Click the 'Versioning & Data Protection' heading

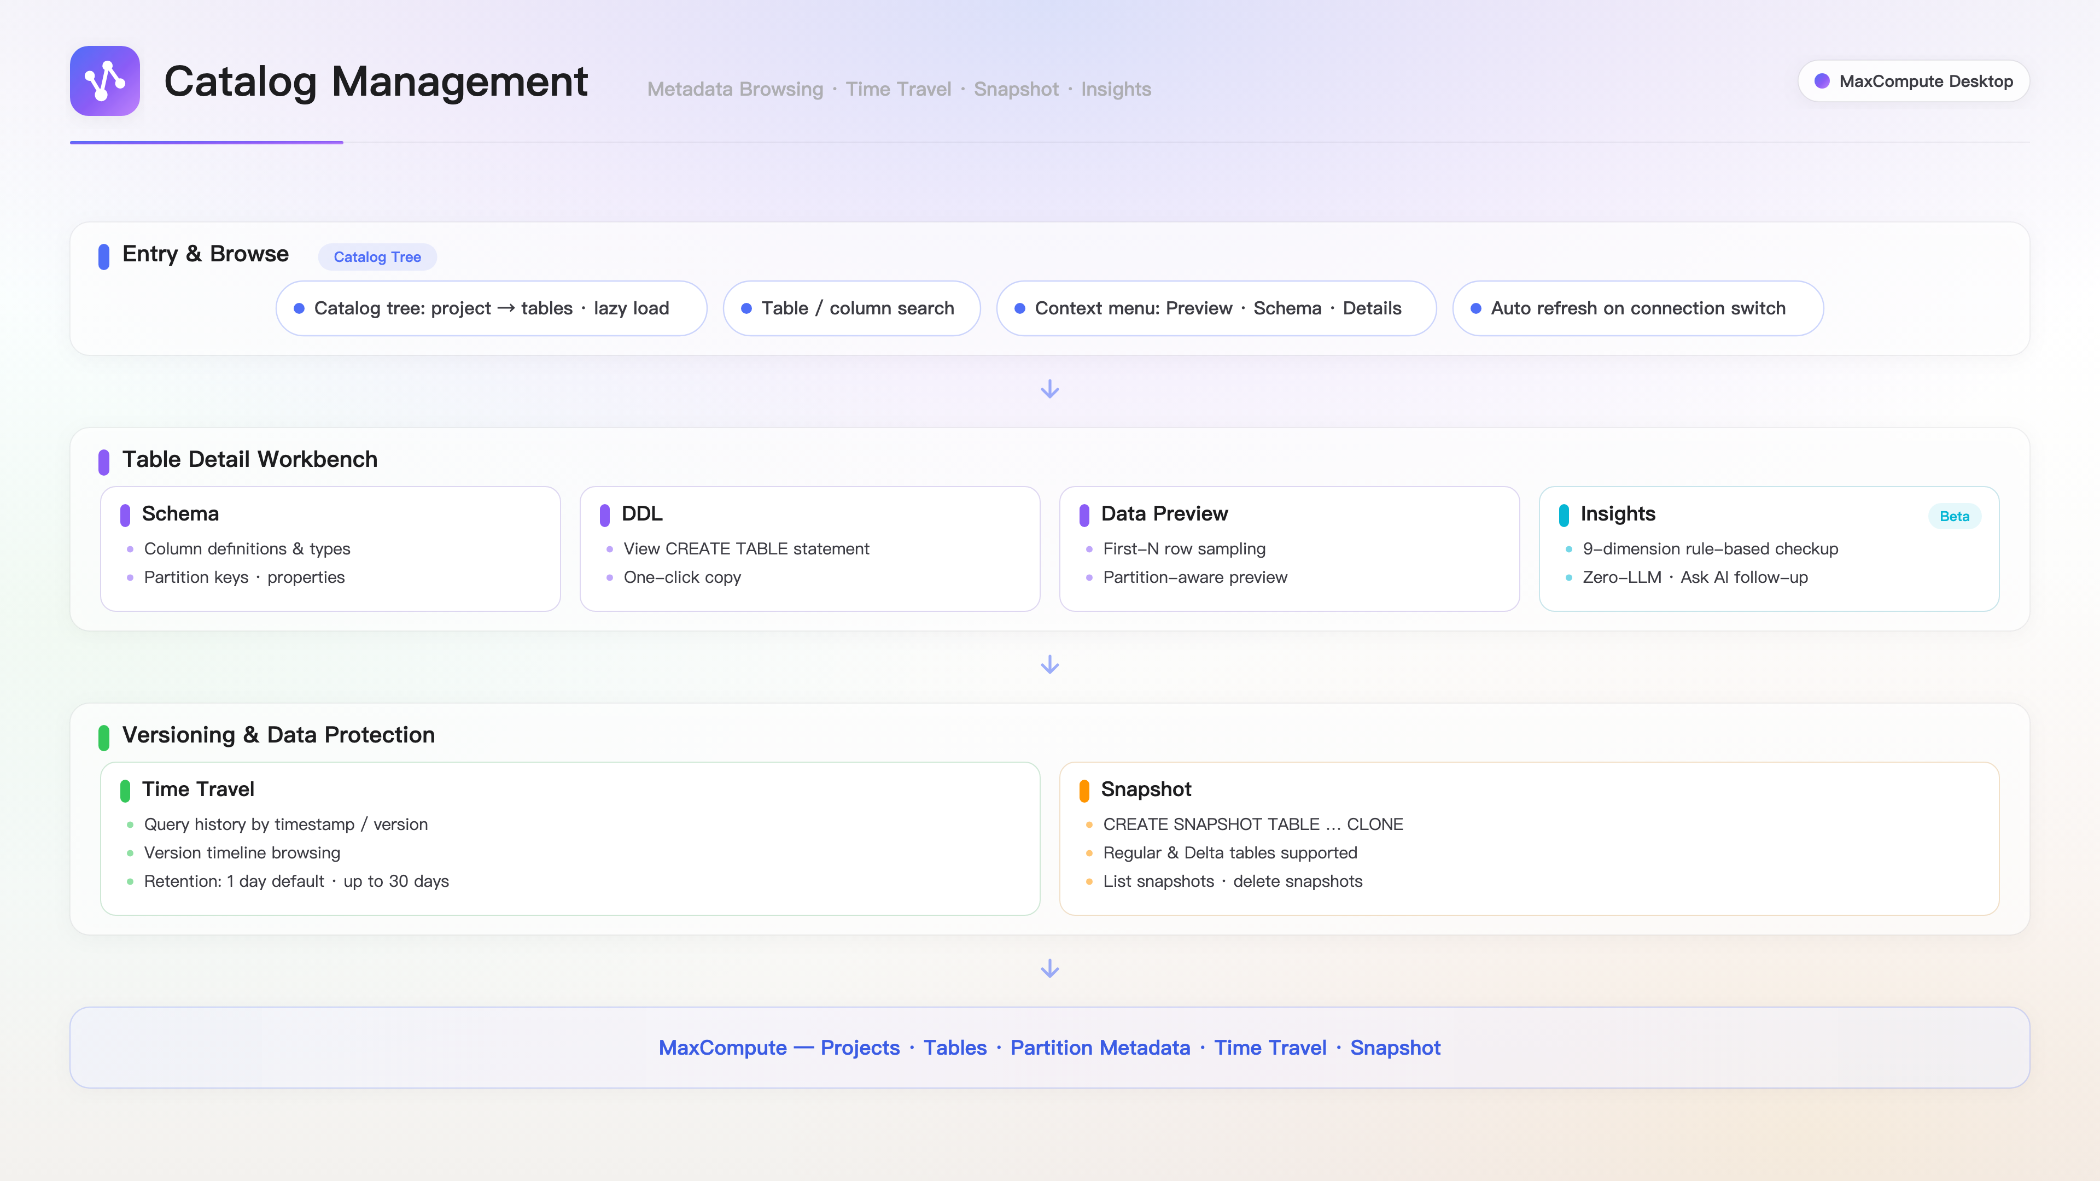point(279,734)
